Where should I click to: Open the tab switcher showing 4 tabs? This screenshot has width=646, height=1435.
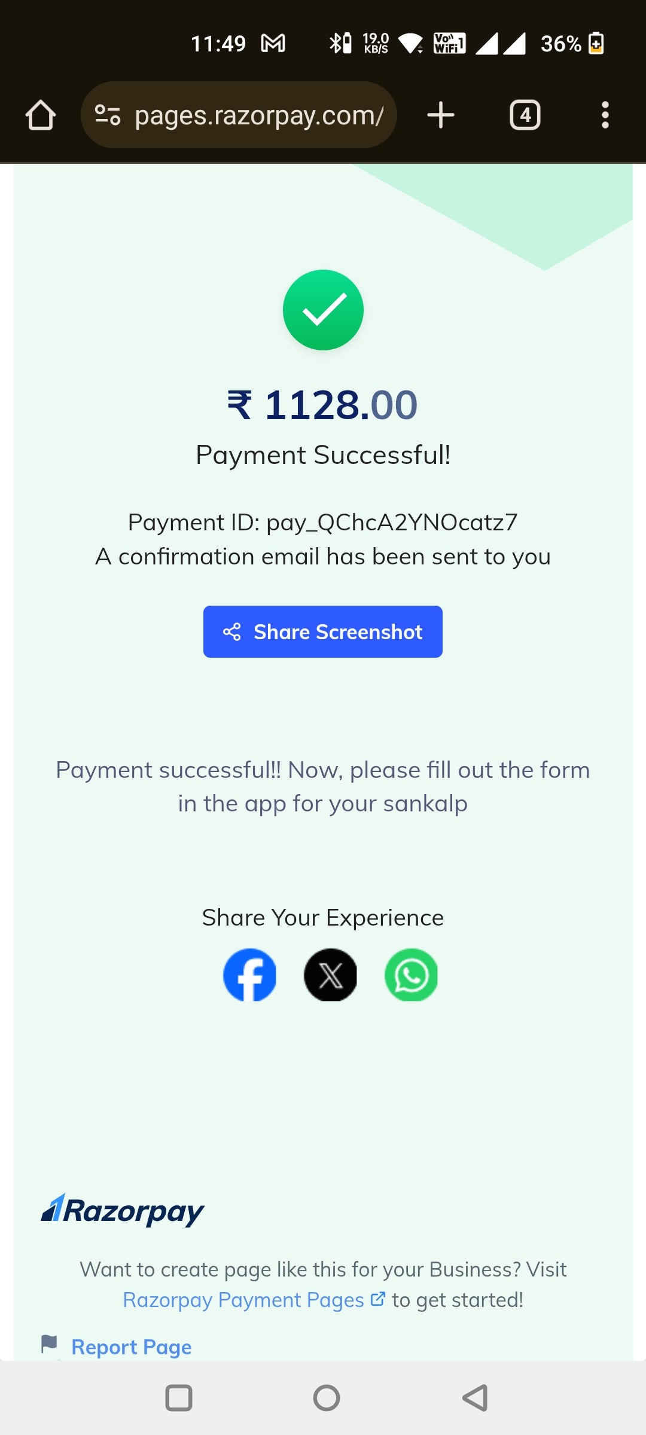(x=525, y=115)
